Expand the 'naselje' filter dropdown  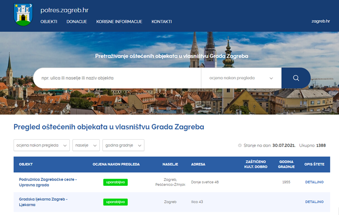[x=86, y=145]
